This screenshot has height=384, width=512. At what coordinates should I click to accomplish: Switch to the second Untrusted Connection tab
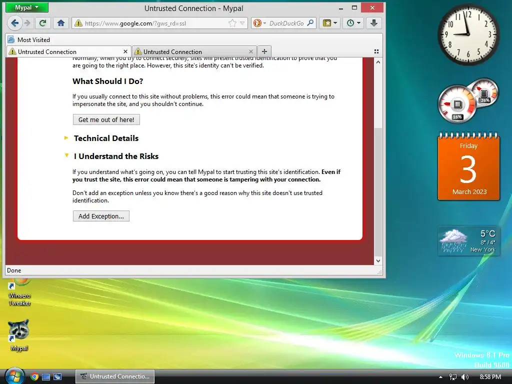point(194,51)
